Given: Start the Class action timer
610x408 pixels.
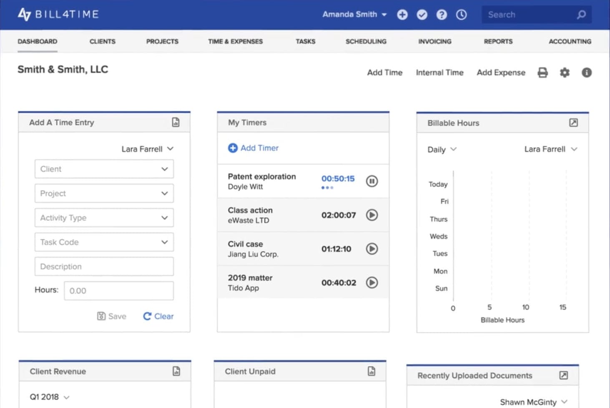Looking at the screenshot, I should (372, 215).
